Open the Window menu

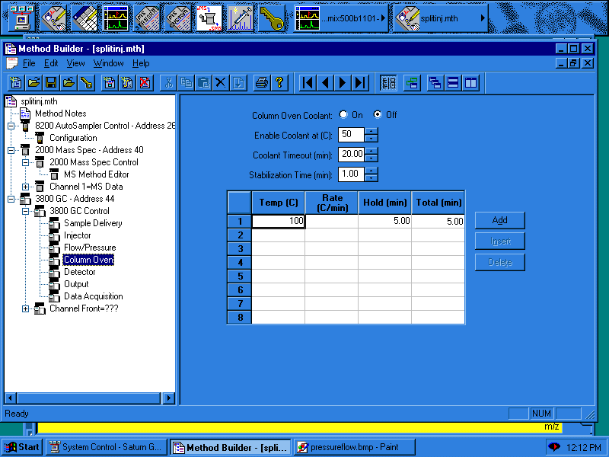[x=108, y=63]
